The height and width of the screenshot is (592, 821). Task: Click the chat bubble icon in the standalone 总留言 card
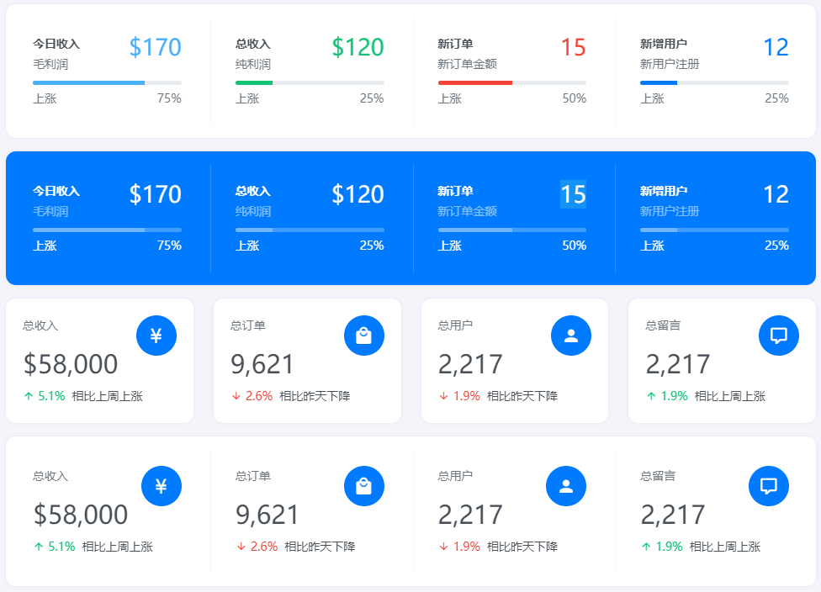pyautogui.click(x=779, y=336)
